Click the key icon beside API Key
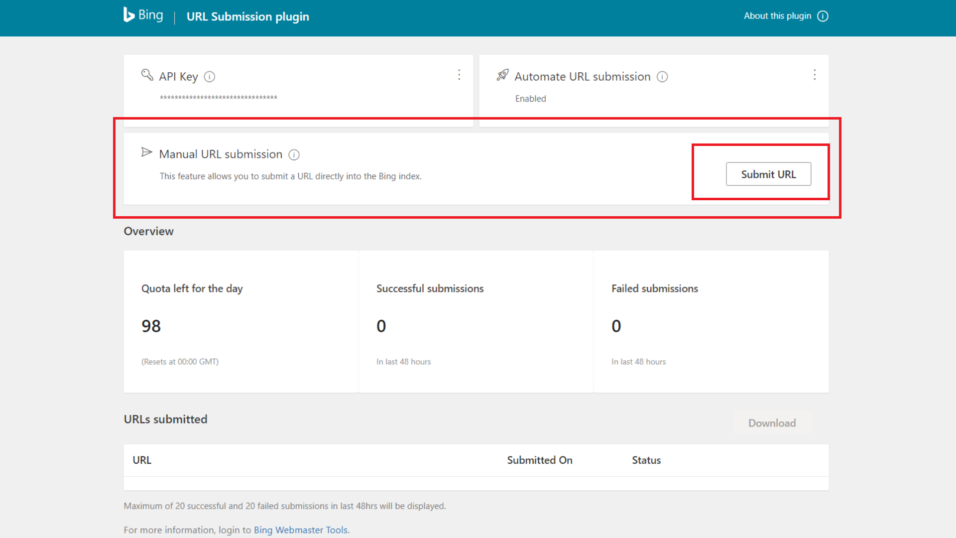The width and height of the screenshot is (956, 538). (146, 75)
